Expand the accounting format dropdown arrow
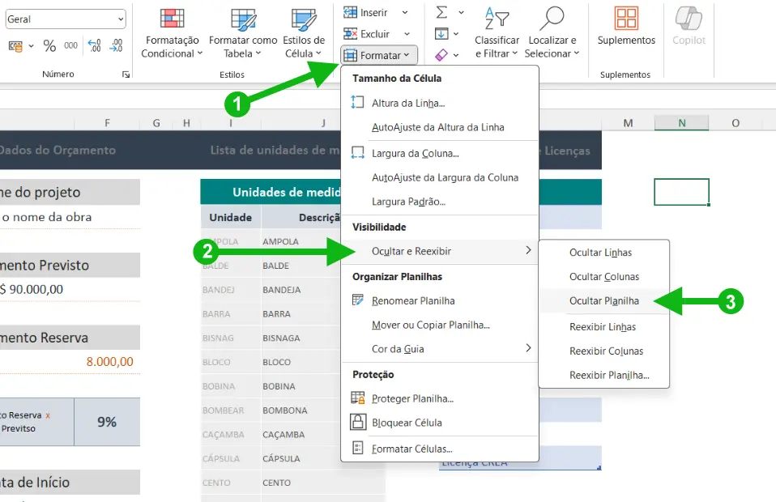 31,46
